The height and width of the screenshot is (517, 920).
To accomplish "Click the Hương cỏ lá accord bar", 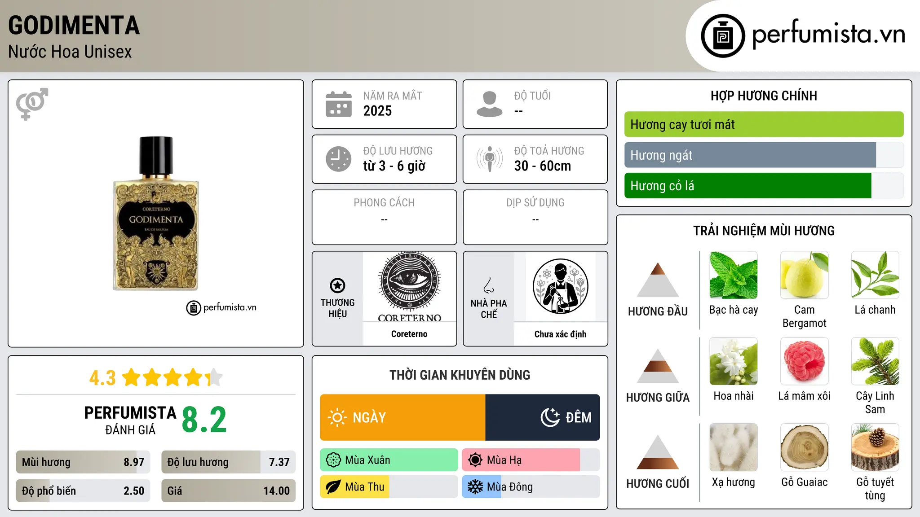I will pyautogui.click(x=764, y=185).
